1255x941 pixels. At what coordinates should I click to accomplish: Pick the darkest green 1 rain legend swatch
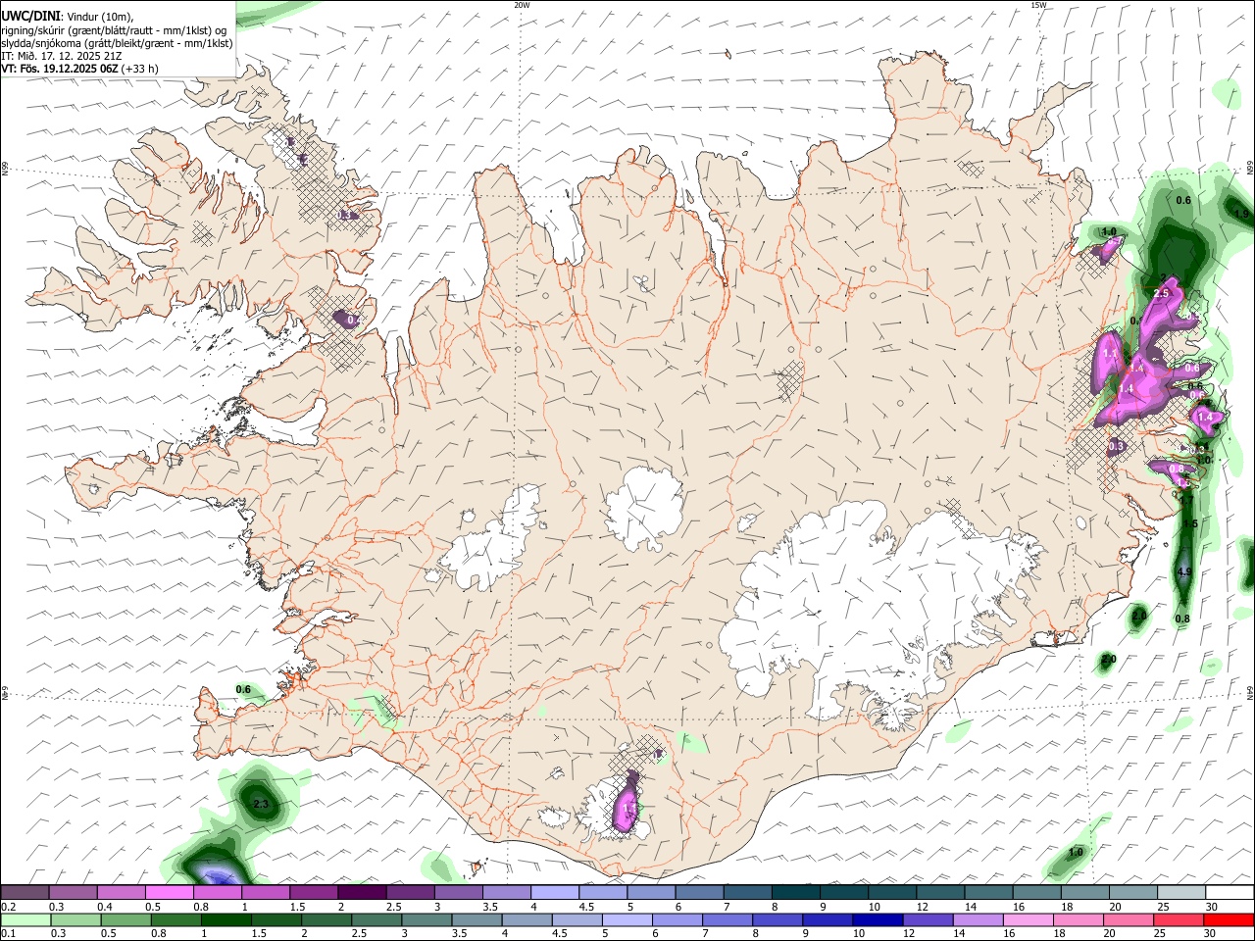[x=226, y=920]
